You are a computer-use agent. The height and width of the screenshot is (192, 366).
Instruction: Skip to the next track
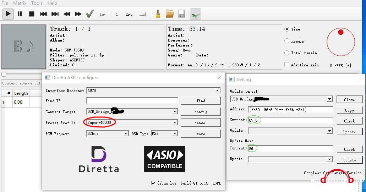pyautogui.click(x=55, y=14)
